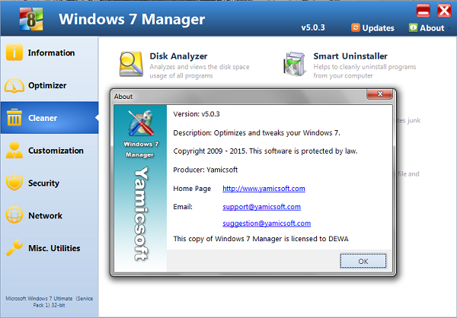Click the 'licensed to DEWA' text line
Viewport: 457px width, 318px height.
tap(260, 239)
